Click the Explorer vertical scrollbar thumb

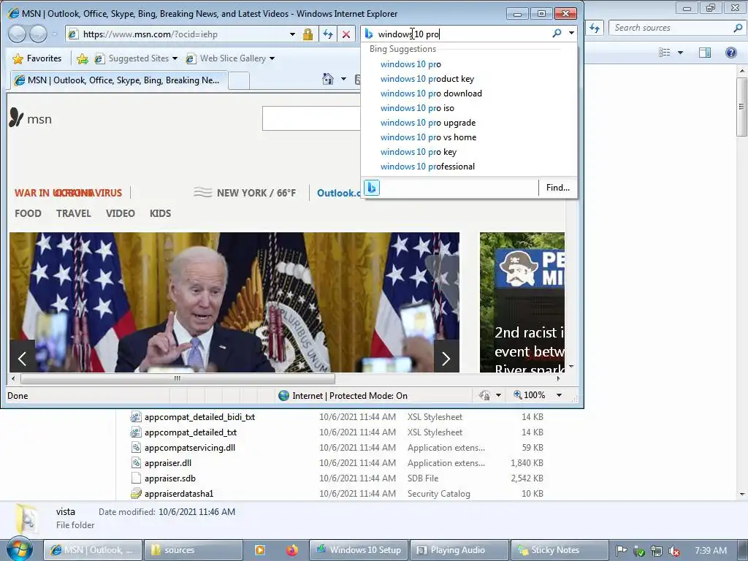(741, 107)
